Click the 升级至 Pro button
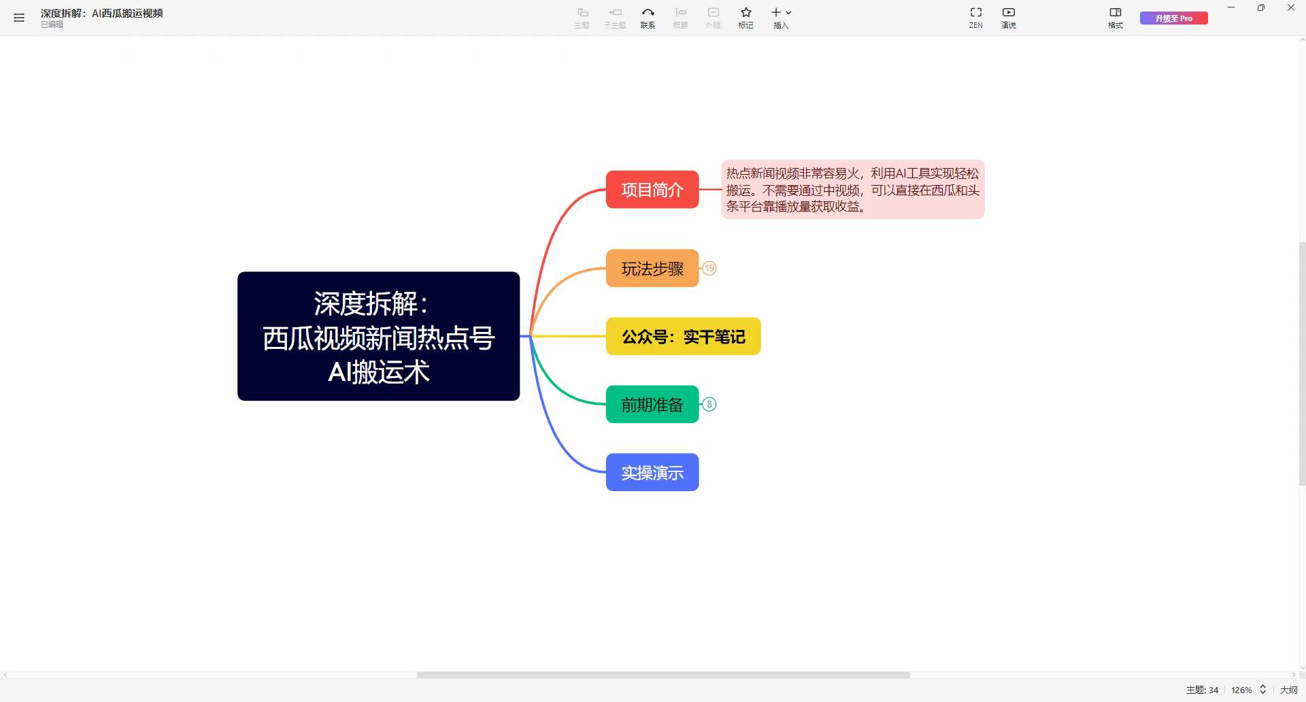This screenshot has width=1306, height=702. coord(1173,18)
